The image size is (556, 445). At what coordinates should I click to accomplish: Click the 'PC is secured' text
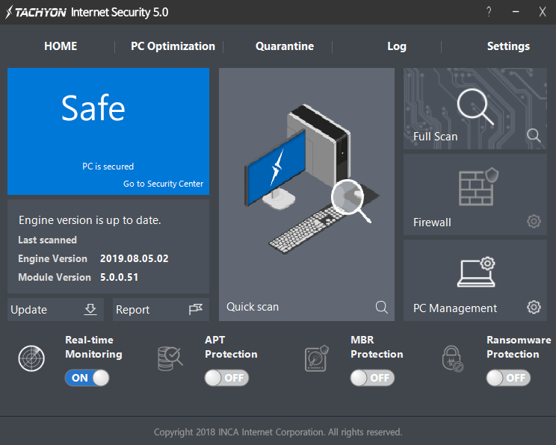[108, 167]
